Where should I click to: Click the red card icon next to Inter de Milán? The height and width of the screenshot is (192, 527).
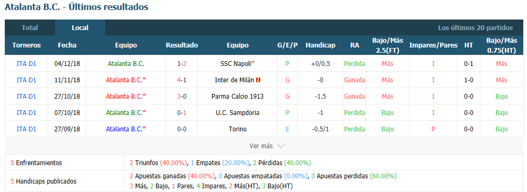click(258, 80)
